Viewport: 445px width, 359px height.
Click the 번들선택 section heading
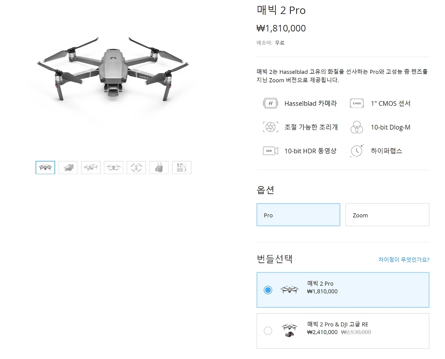point(275,259)
